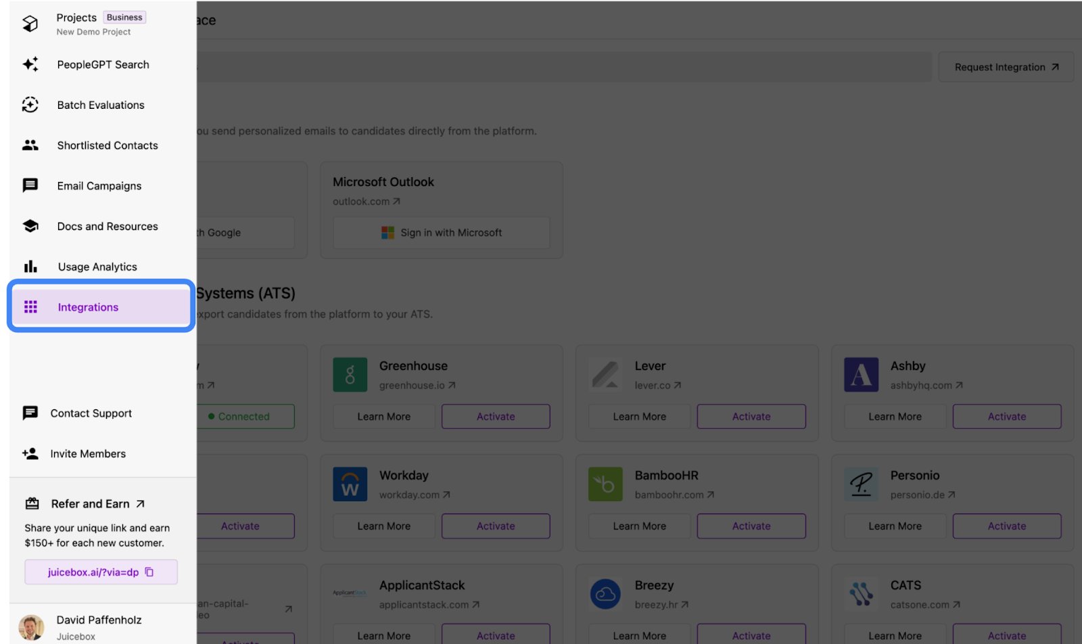Click Learn More for Ashby
Viewport: 1082px width, 644px height.
895,417
